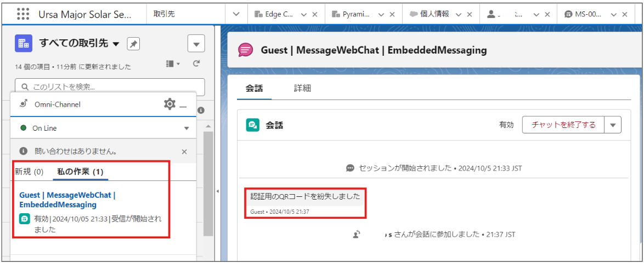The width and height of the screenshot is (644, 263).
Task: Expand the navigation dropdown chevron beside 取引先
Action: tap(236, 14)
